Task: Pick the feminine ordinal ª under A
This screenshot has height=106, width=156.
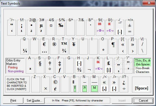Action: [30, 69]
